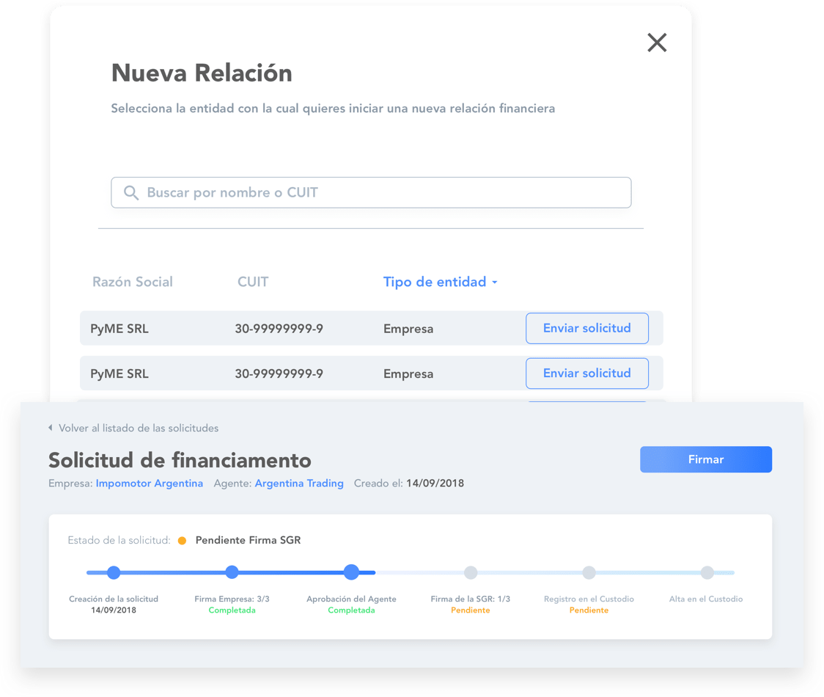Viewport: 824px width, 697px height.
Task: Click the CUIT column header
Action: (253, 282)
